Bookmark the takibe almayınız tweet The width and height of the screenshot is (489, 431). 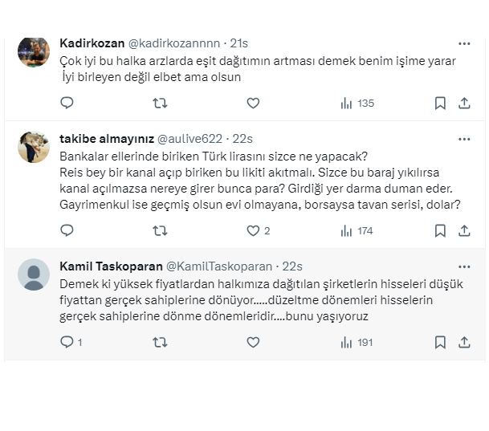point(440,230)
